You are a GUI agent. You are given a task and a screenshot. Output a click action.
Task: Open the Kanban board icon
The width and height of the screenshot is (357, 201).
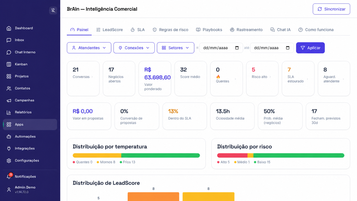pos(9,64)
